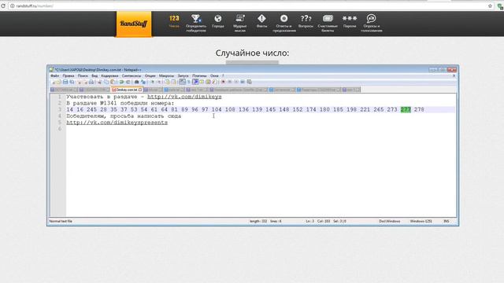Open the Опросы и голосования section
This screenshot has height=283, width=504.
pos(372,23)
